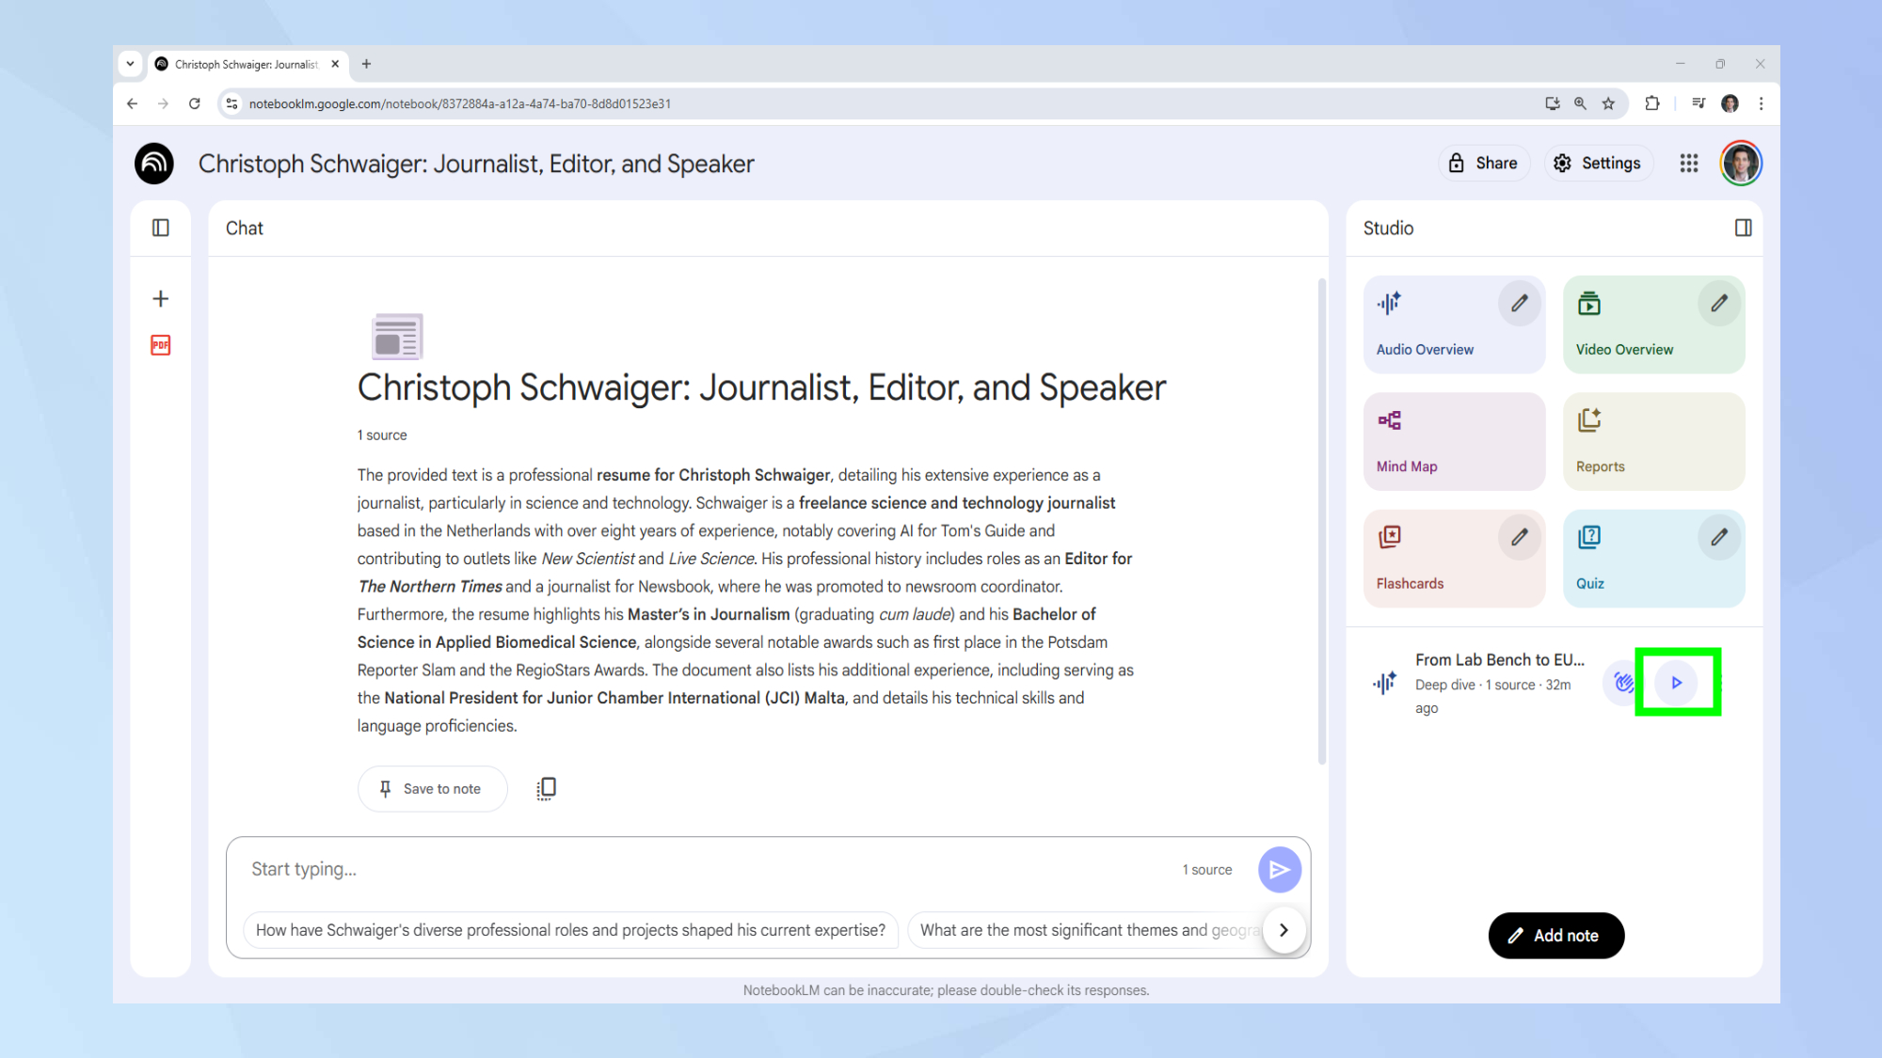Open the Mind Map tile
This screenshot has width=1882, height=1058.
point(1453,441)
